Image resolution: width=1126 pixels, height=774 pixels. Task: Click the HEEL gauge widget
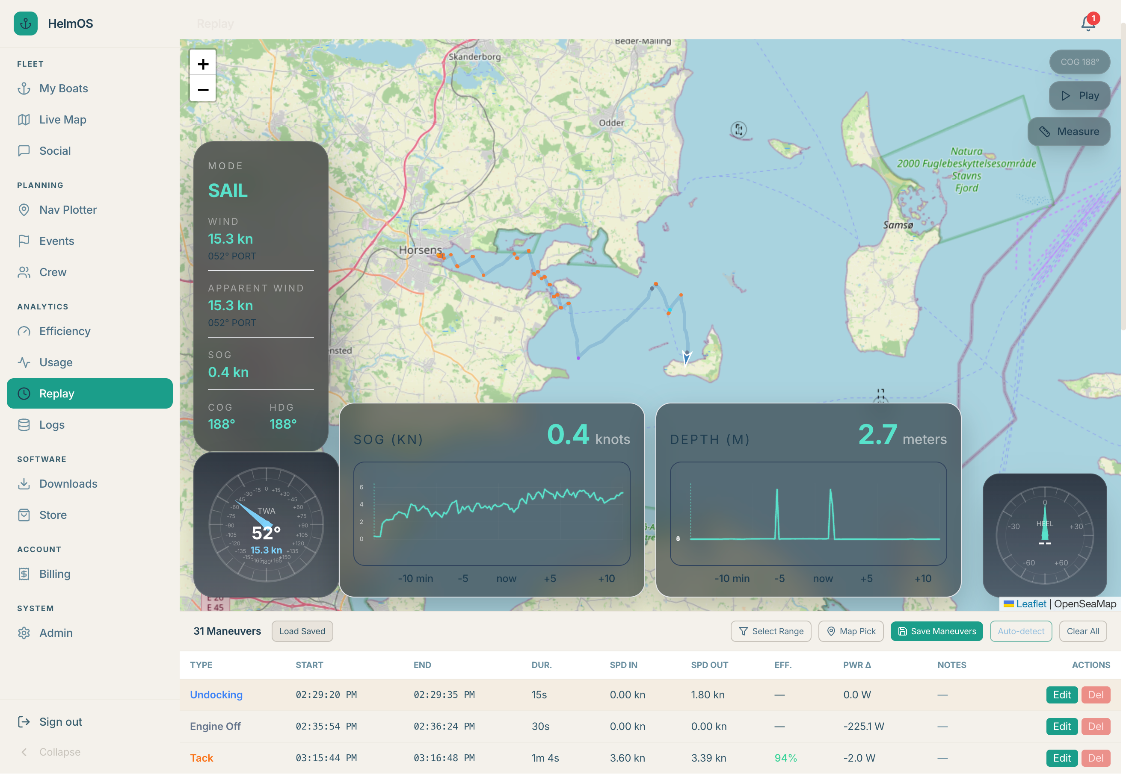click(x=1045, y=536)
